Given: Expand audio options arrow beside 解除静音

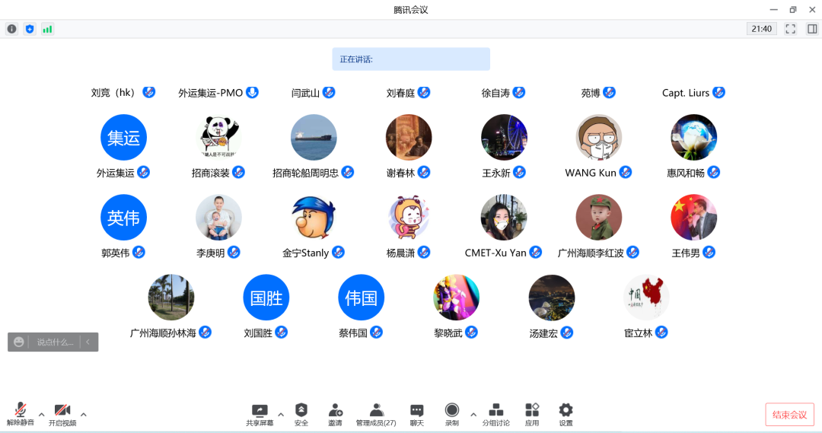Looking at the screenshot, I should coord(41,415).
